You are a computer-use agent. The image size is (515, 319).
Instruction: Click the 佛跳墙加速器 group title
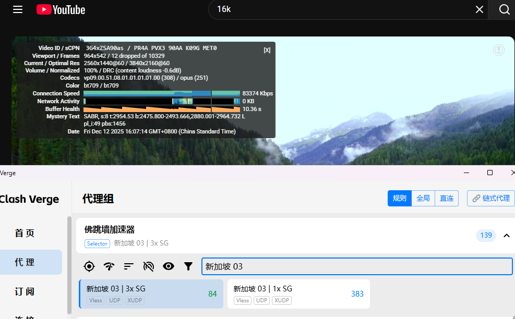pyautogui.click(x=110, y=229)
